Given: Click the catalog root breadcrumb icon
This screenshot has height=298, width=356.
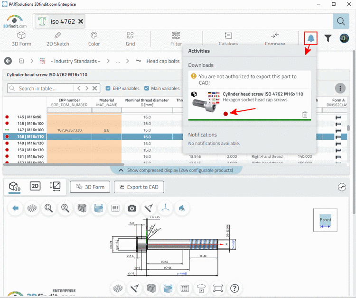Looking at the screenshot, I should point(21,61).
